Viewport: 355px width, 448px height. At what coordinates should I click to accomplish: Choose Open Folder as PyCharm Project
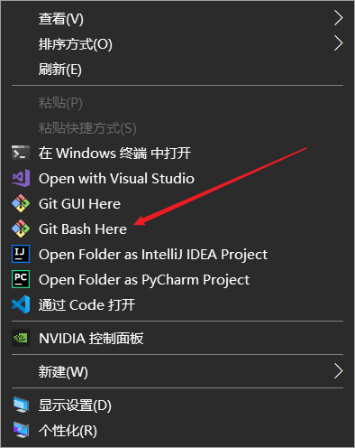[177, 279]
